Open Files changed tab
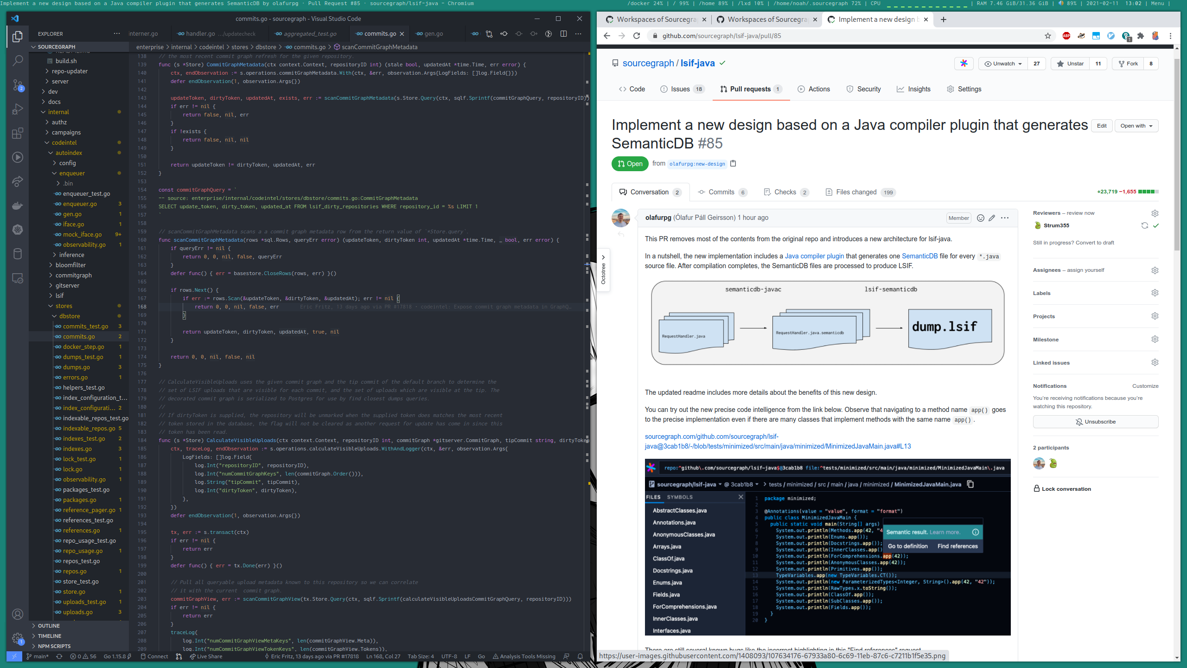The width and height of the screenshot is (1187, 668). [x=862, y=192]
